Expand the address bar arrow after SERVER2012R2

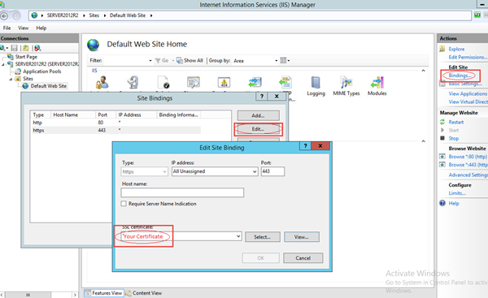click(x=84, y=15)
